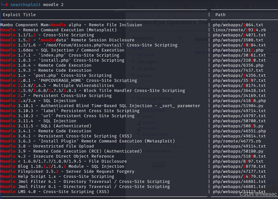The width and height of the screenshot is (278, 199).
Task: Click Moodle 1.8.3 'install.php' XSS title
Action: click(62, 60)
